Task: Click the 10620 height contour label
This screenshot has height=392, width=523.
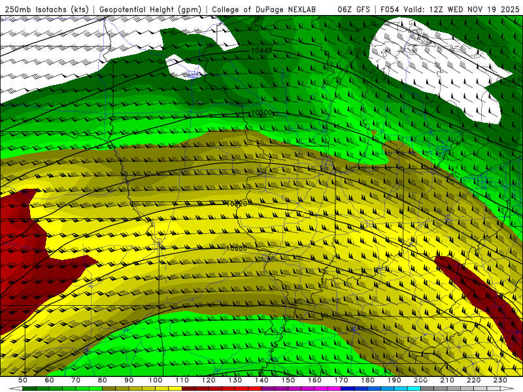Action: pyautogui.click(x=237, y=204)
